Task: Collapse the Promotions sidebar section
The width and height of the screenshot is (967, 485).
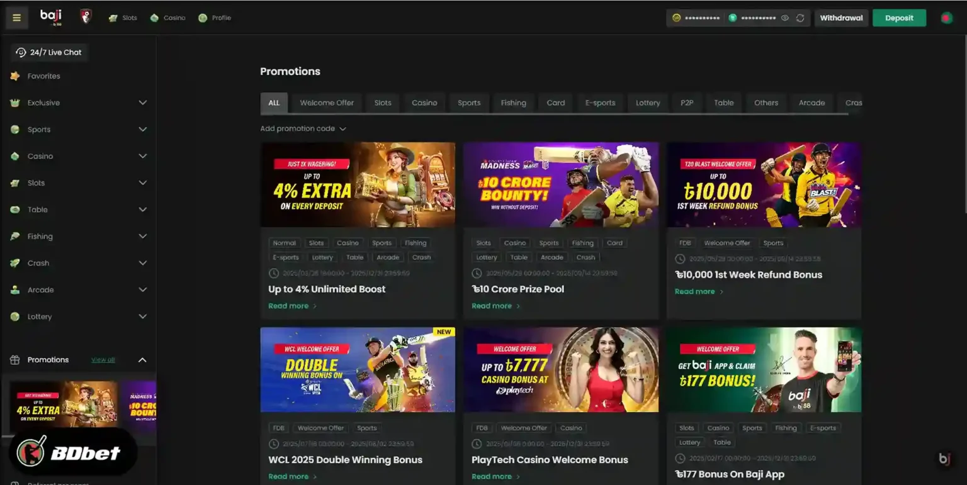Action: pos(142,360)
